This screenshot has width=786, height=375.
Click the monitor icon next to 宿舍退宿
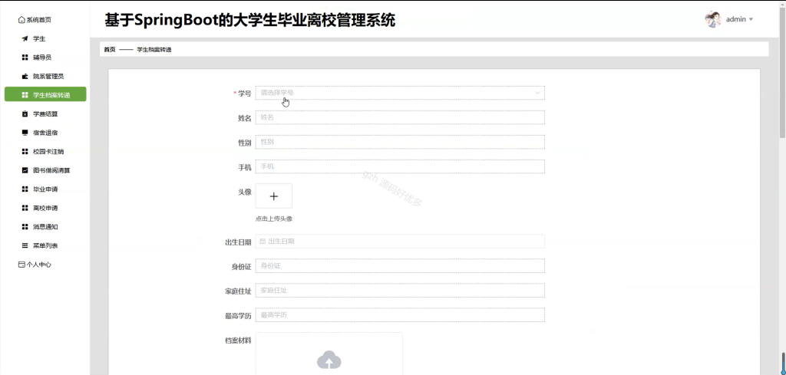[x=25, y=133]
